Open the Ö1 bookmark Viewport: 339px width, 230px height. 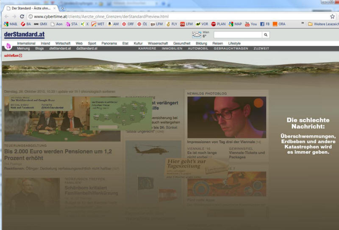point(142,24)
